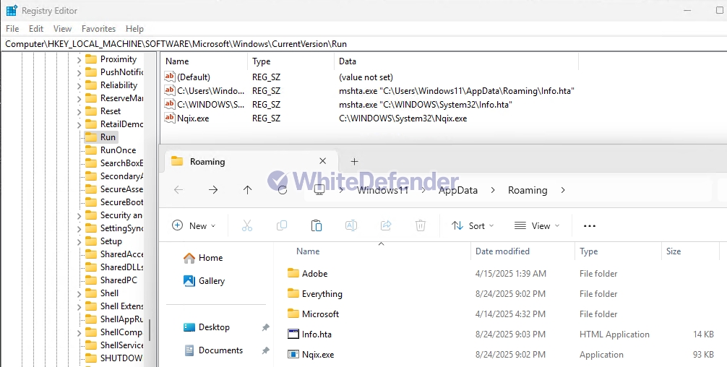The width and height of the screenshot is (727, 367).
Task: Click the Share icon
Action: point(386,225)
